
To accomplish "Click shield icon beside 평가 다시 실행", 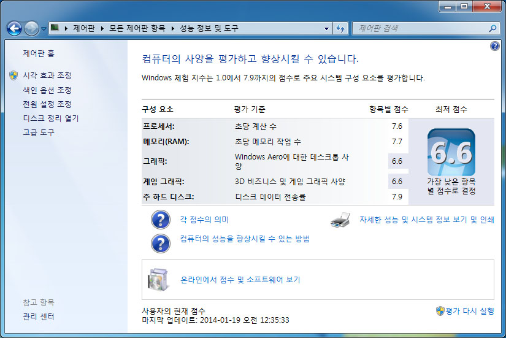I will [x=440, y=311].
